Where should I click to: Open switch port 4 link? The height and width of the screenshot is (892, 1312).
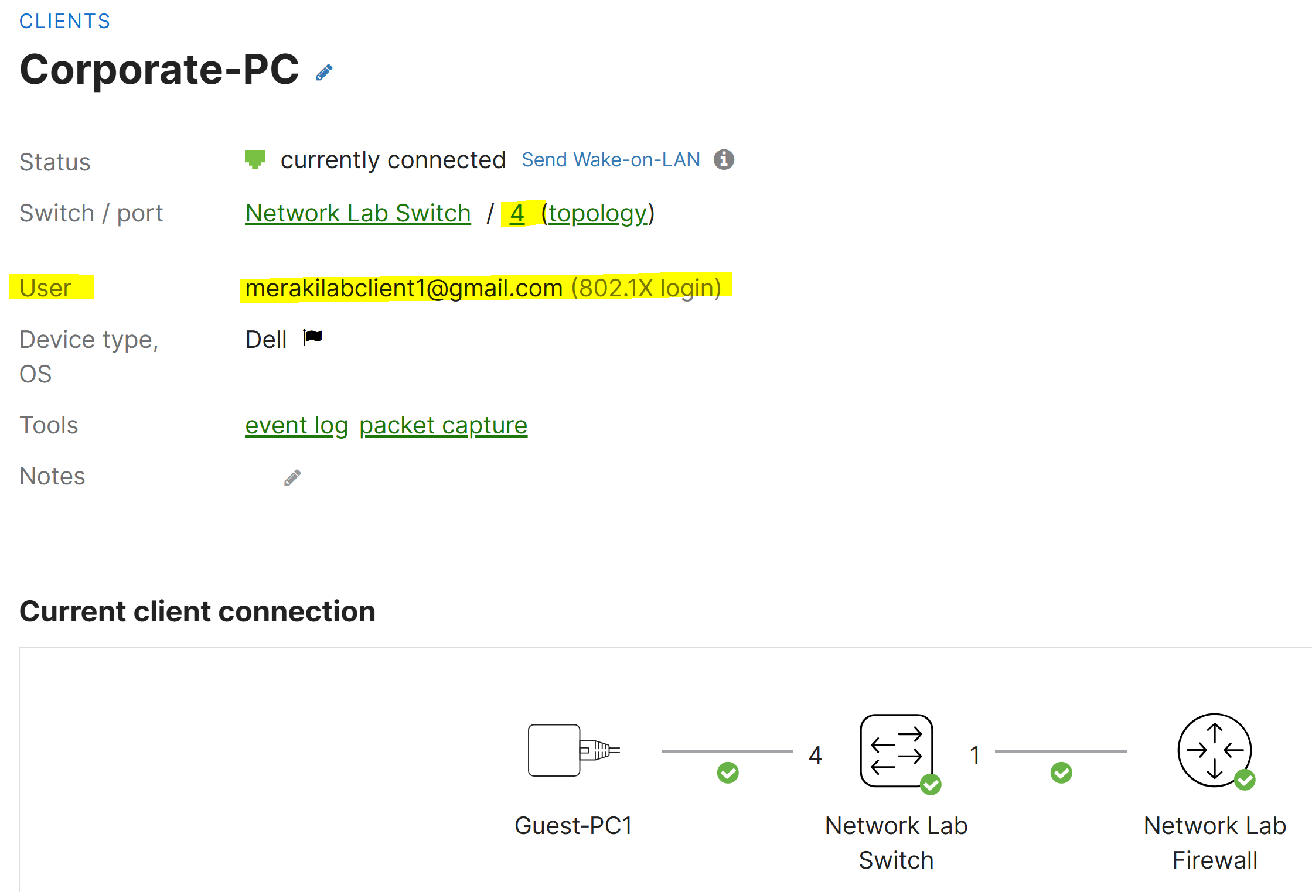517,213
